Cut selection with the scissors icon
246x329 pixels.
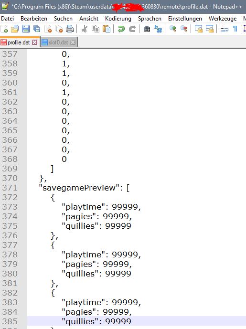(85, 29)
